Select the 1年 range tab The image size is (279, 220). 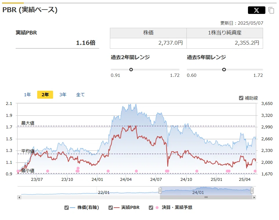coord(27,94)
